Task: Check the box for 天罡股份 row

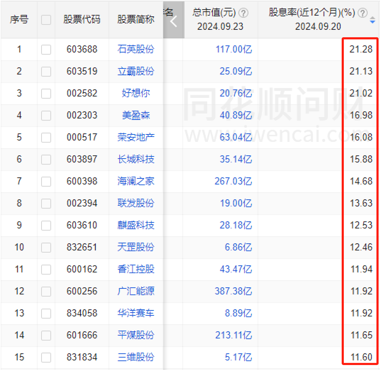Action: click(x=46, y=247)
